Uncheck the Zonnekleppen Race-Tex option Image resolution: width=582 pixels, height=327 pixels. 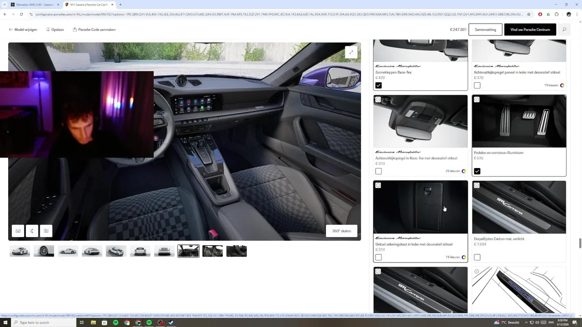coord(378,85)
